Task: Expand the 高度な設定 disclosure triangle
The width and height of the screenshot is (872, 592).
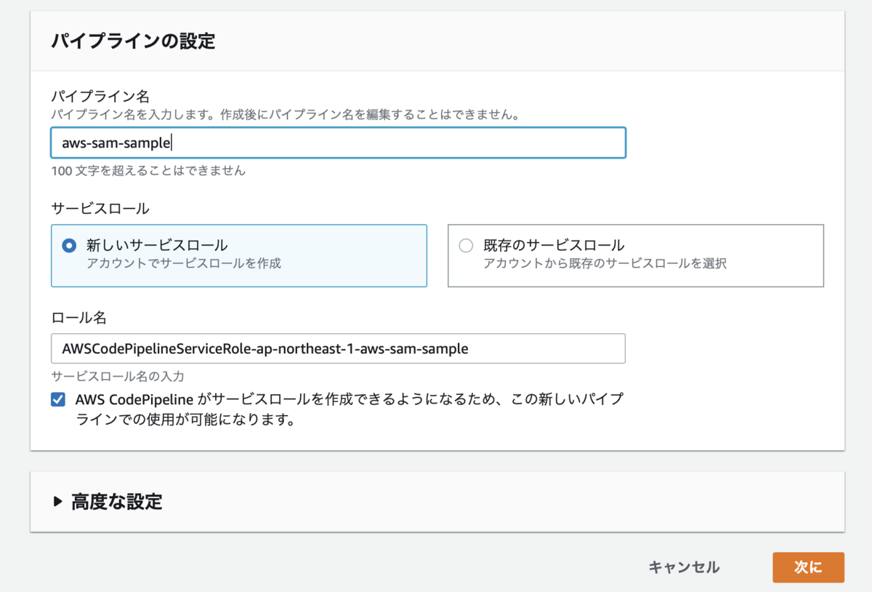Action: coord(58,501)
